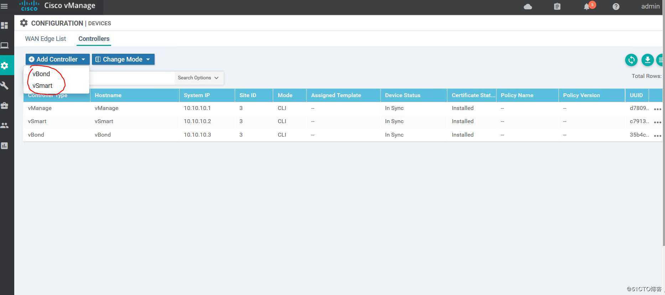Click system IP 10.10.10.1
Viewport: 665px width, 295px height.
click(x=197, y=108)
